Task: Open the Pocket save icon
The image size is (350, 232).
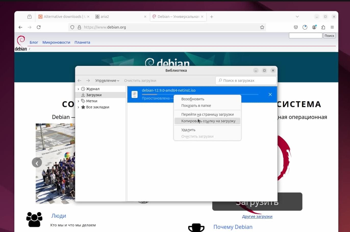Action: 296,27
